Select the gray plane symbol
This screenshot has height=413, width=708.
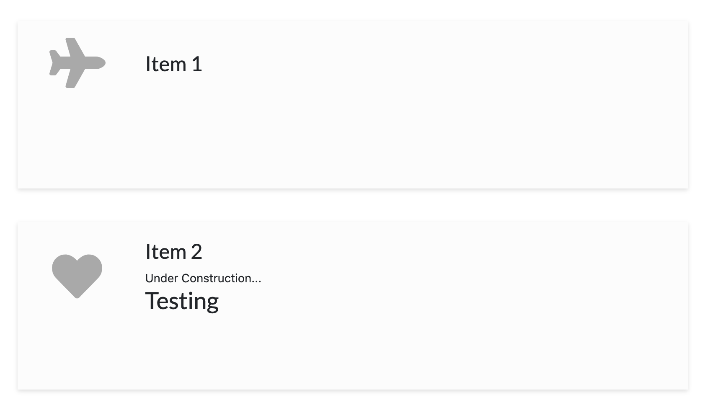[78, 63]
